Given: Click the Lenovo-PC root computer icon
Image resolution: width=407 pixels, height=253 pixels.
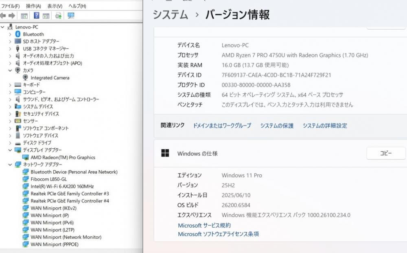Looking at the screenshot, I should 10,27.
